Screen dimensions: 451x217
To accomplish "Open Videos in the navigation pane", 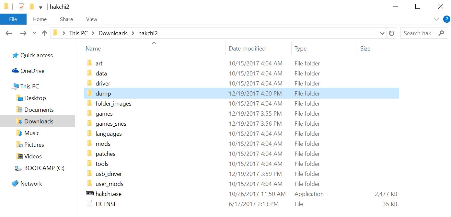I will 33,156.
